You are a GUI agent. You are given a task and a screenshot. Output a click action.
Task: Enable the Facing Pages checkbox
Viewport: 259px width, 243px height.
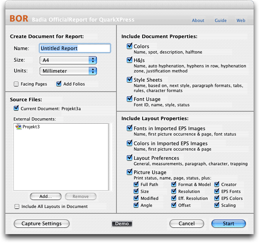coord(16,84)
